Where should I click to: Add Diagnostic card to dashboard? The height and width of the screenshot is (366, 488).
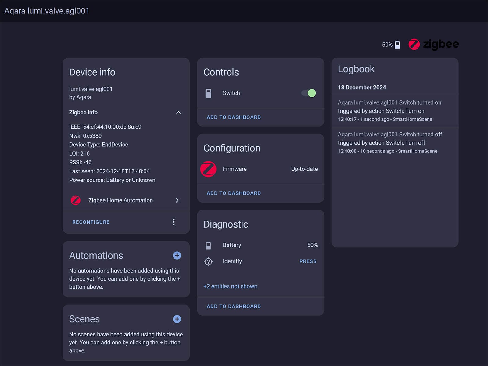(234, 306)
